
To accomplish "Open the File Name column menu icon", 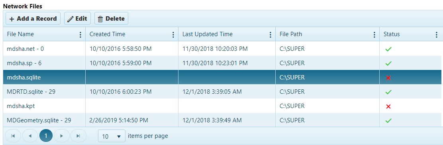I will coord(80,34).
